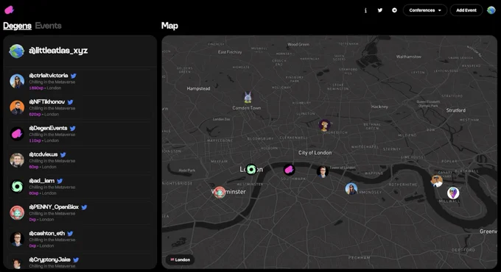Click 'East Finchley' map label
Image resolution: width=501 pixels, height=272 pixels.
[230, 52]
